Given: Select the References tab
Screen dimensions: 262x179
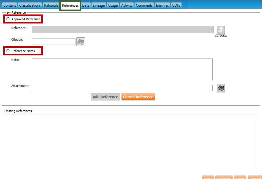Looking at the screenshot, I should coord(70,6).
